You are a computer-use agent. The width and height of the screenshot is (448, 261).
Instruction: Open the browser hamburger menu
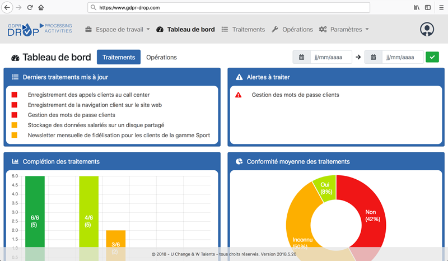441,7
